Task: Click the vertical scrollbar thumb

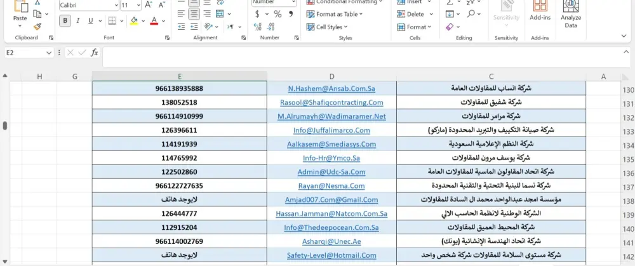Action: coord(5,126)
